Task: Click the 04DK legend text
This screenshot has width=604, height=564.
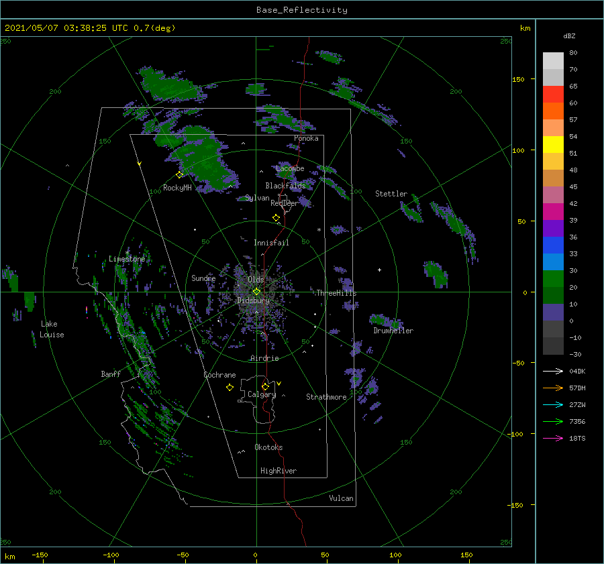Action: point(577,371)
